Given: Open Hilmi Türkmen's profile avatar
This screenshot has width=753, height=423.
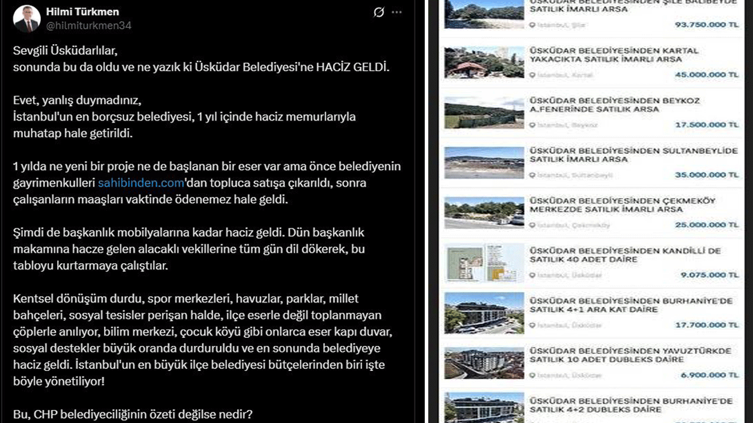Looking at the screenshot, I should point(26,18).
